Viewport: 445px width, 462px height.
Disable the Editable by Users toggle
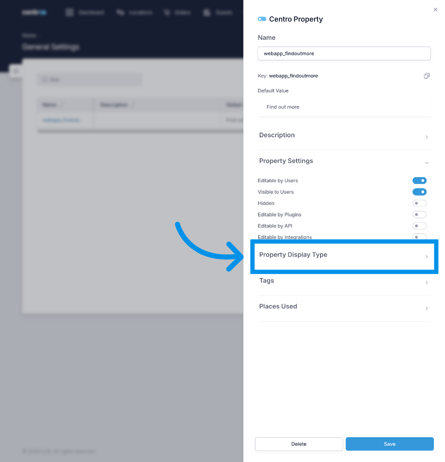click(419, 181)
